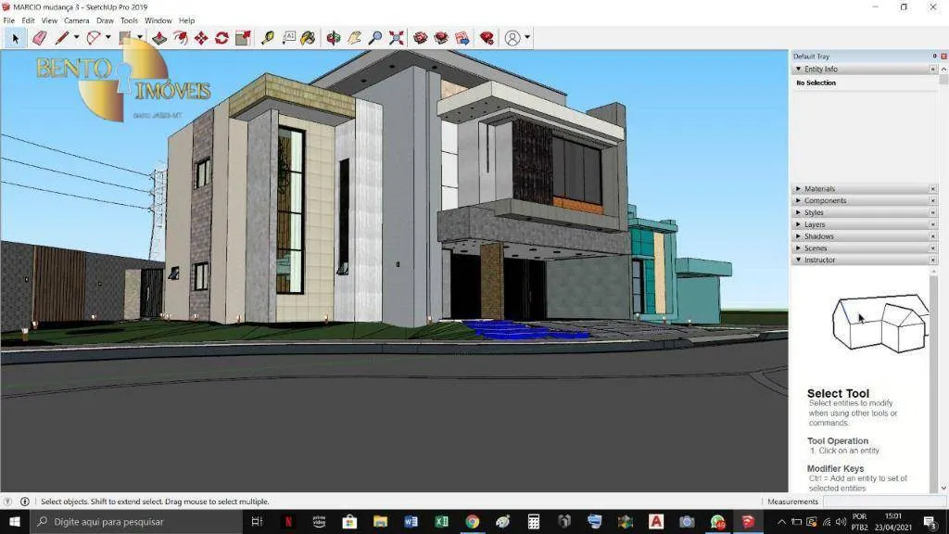Select the arrow Select tool
This screenshot has width=949, height=534.
[15, 38]
